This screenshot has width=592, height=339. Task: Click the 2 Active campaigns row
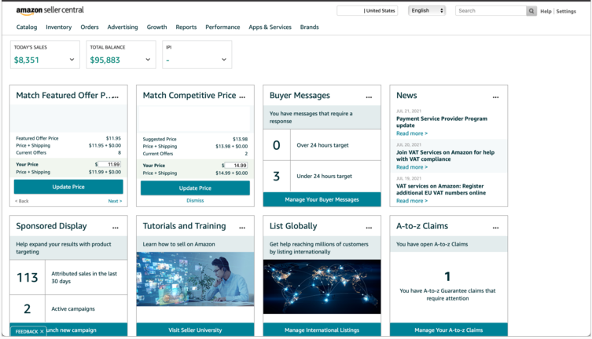68,309
